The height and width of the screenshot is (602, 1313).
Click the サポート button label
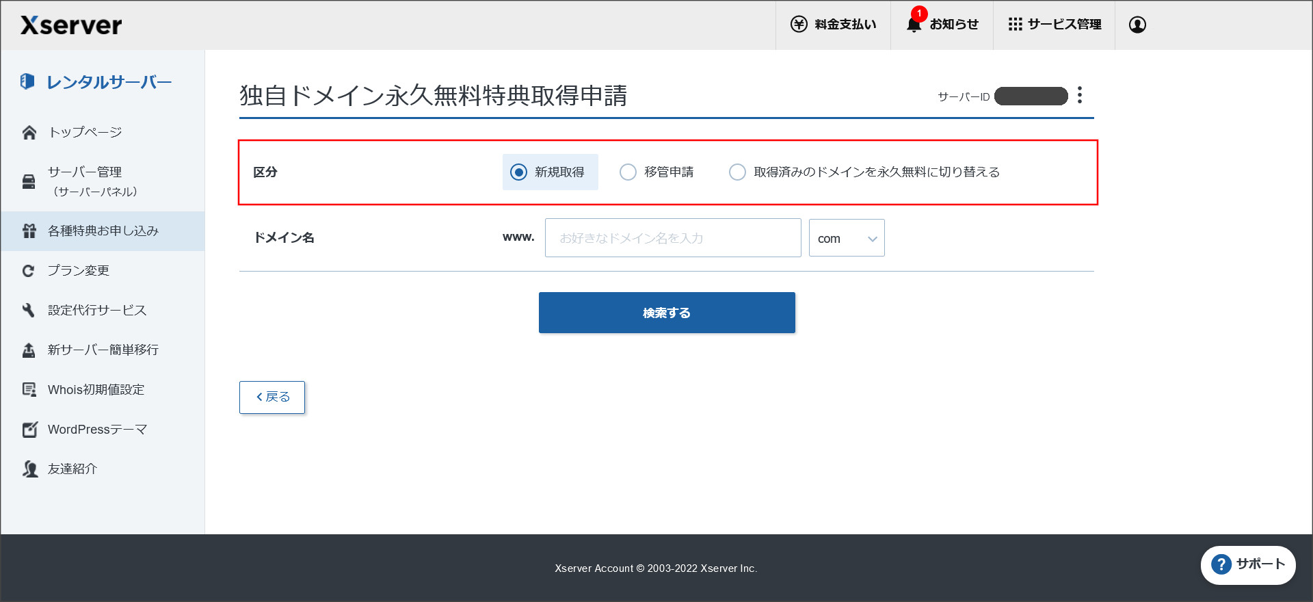tap(1261, 564)
